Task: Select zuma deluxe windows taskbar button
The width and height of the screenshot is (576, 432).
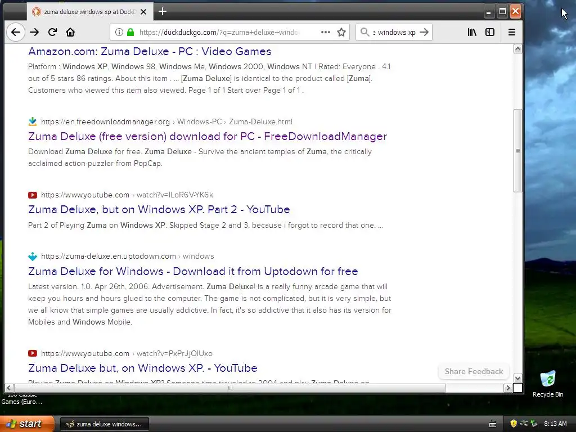Action: click(x=104, y=424)
